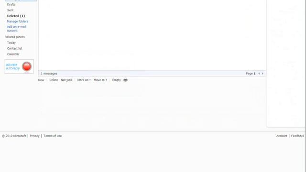The height and width of the screenshot is (172, 306).
Task: Open the Calendar link
Action: (x=13, y=54)
